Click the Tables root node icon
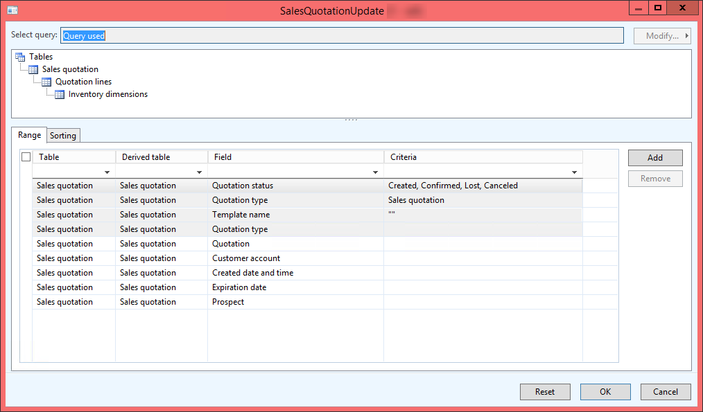703x412 pixels. coord(20,57)
